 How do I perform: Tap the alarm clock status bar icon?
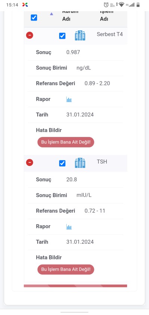pos(106,5)
